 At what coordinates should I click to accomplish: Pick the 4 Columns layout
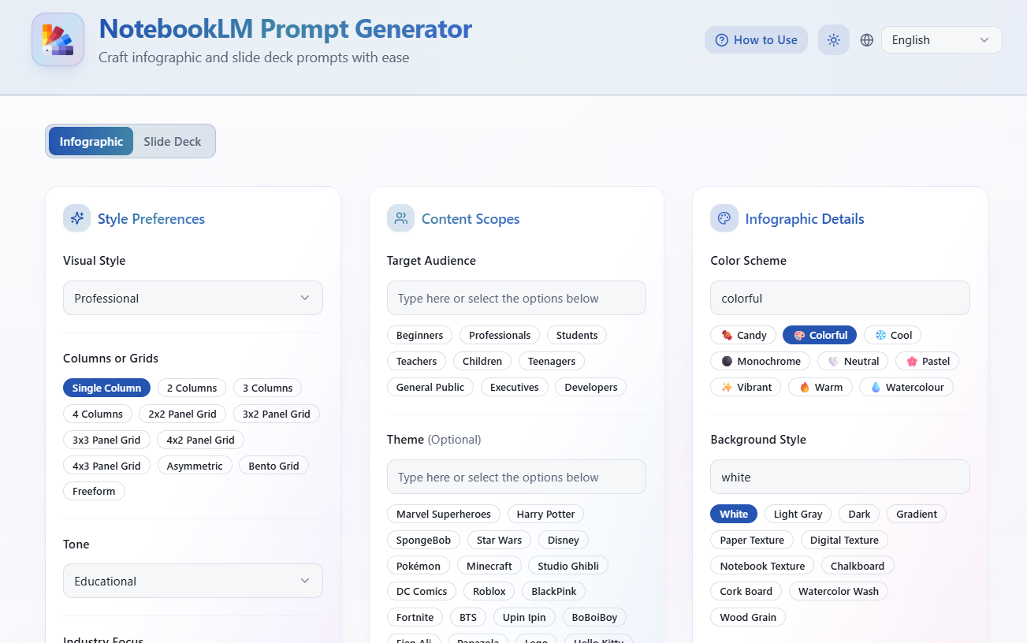click(x=98, y=414)
